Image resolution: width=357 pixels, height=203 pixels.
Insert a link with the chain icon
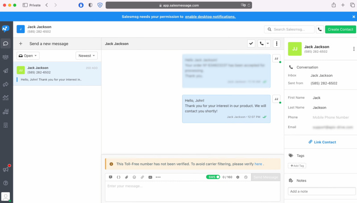(x=142, y=177)
